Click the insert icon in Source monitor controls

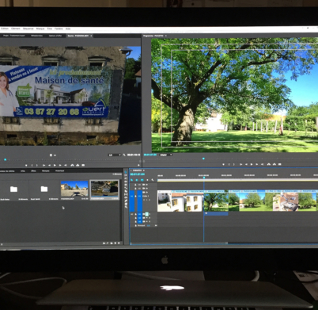coord(72,166)
